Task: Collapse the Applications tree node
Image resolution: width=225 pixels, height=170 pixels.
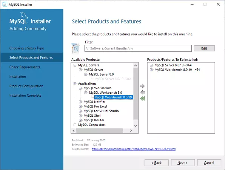Action: (x=75, y=83)
